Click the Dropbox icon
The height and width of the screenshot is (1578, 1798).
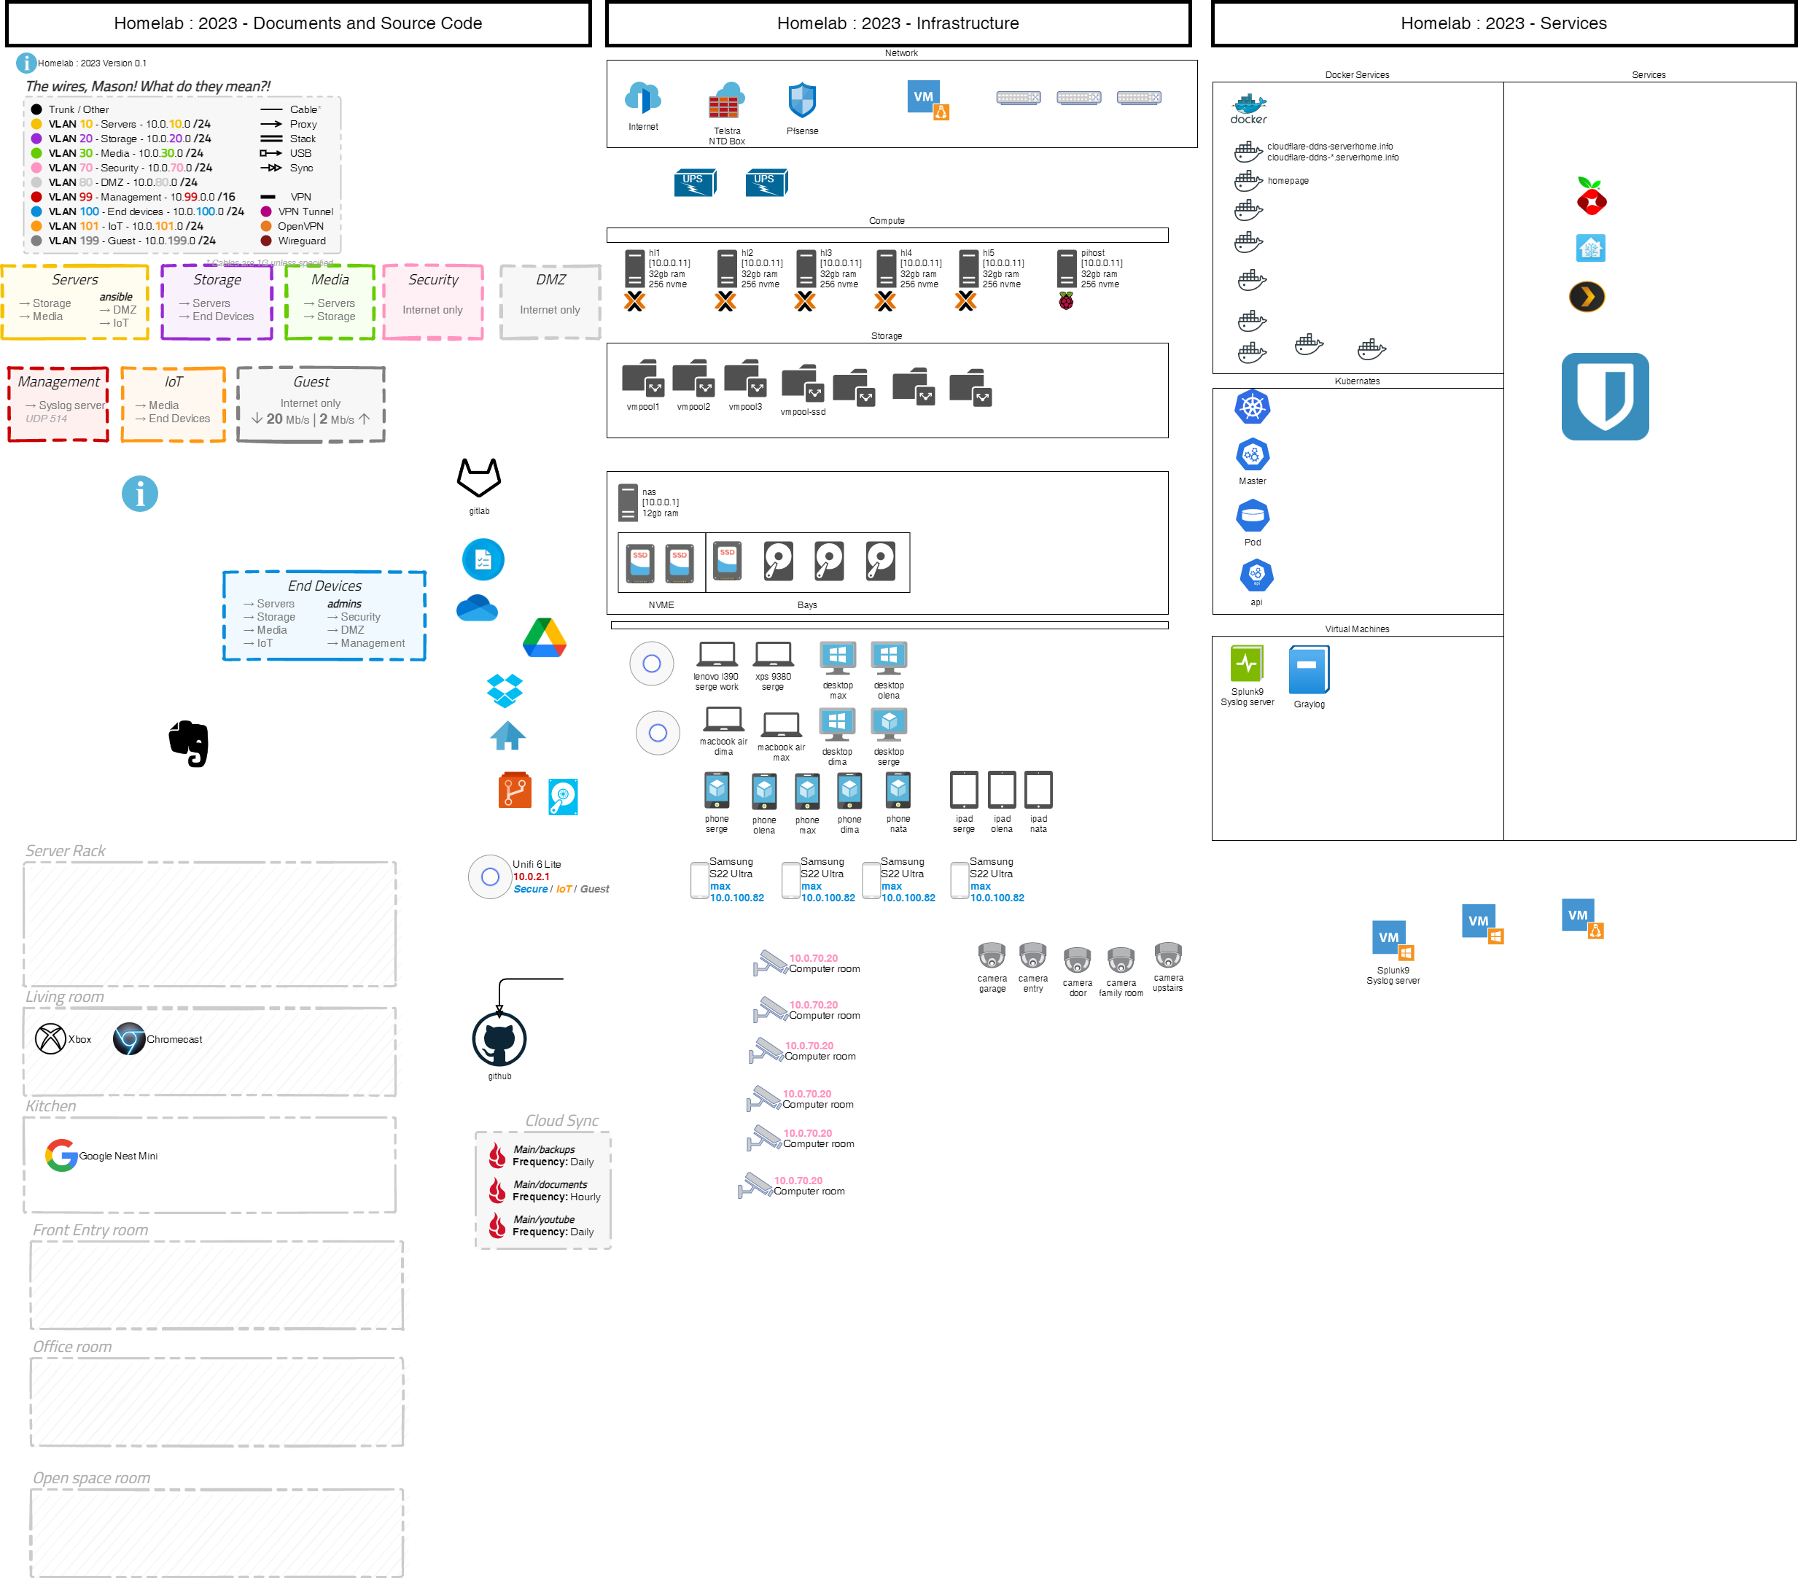click(x=505, y=691)
